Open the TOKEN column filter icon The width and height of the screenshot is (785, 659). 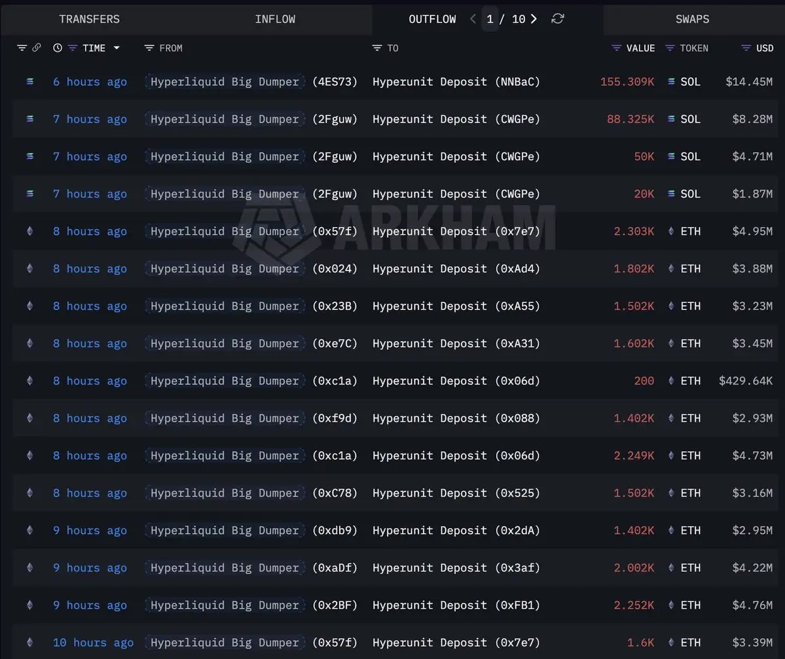click(670, 48)
